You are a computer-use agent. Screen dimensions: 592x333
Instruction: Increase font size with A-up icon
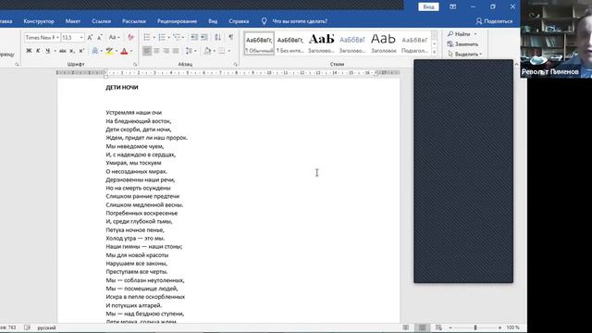click(x=90, y=37)
